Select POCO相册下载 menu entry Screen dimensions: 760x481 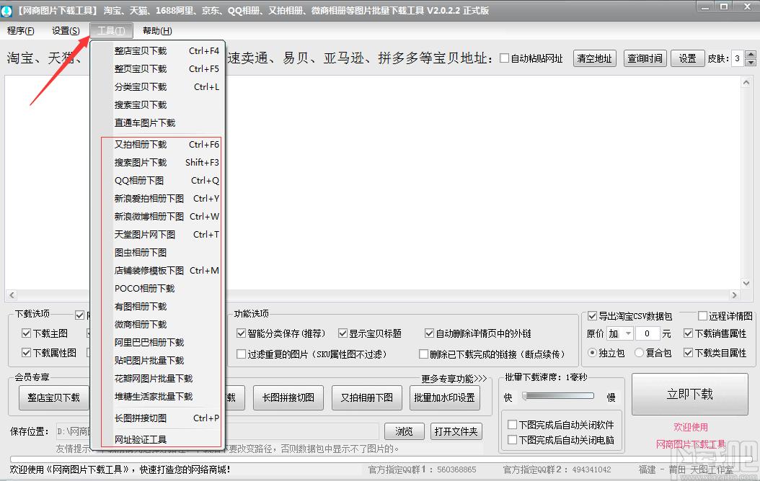[158, 289]
